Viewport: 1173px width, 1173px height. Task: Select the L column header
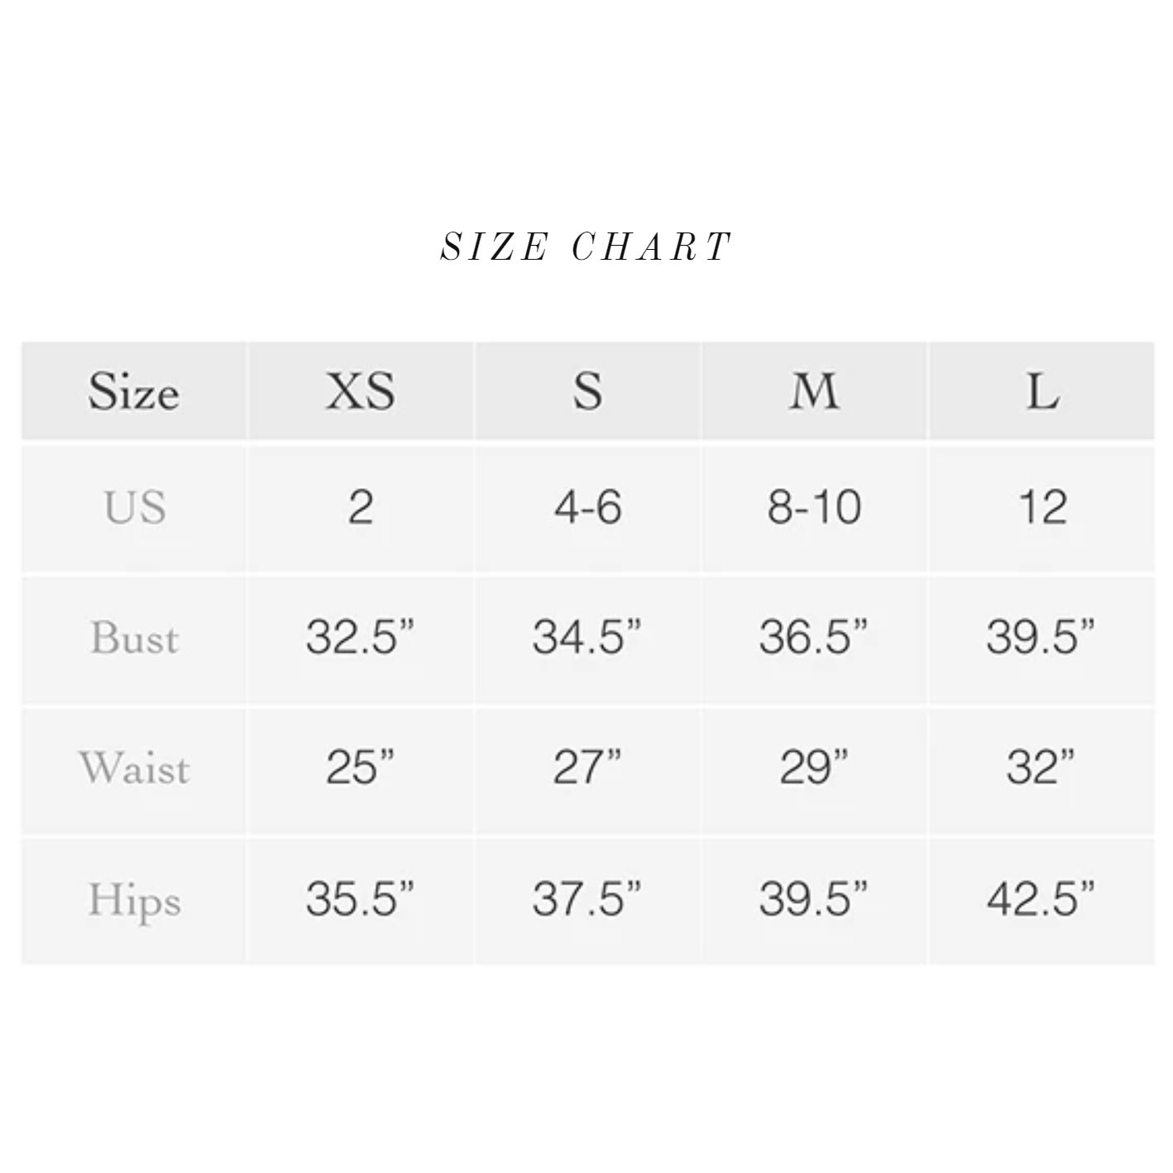(x=1041, y=391)
